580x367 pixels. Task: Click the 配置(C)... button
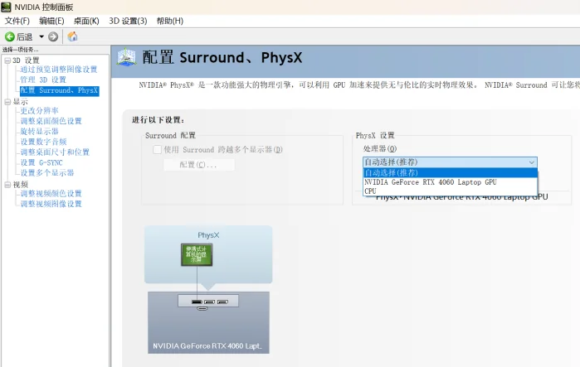[x=199, y=165]
